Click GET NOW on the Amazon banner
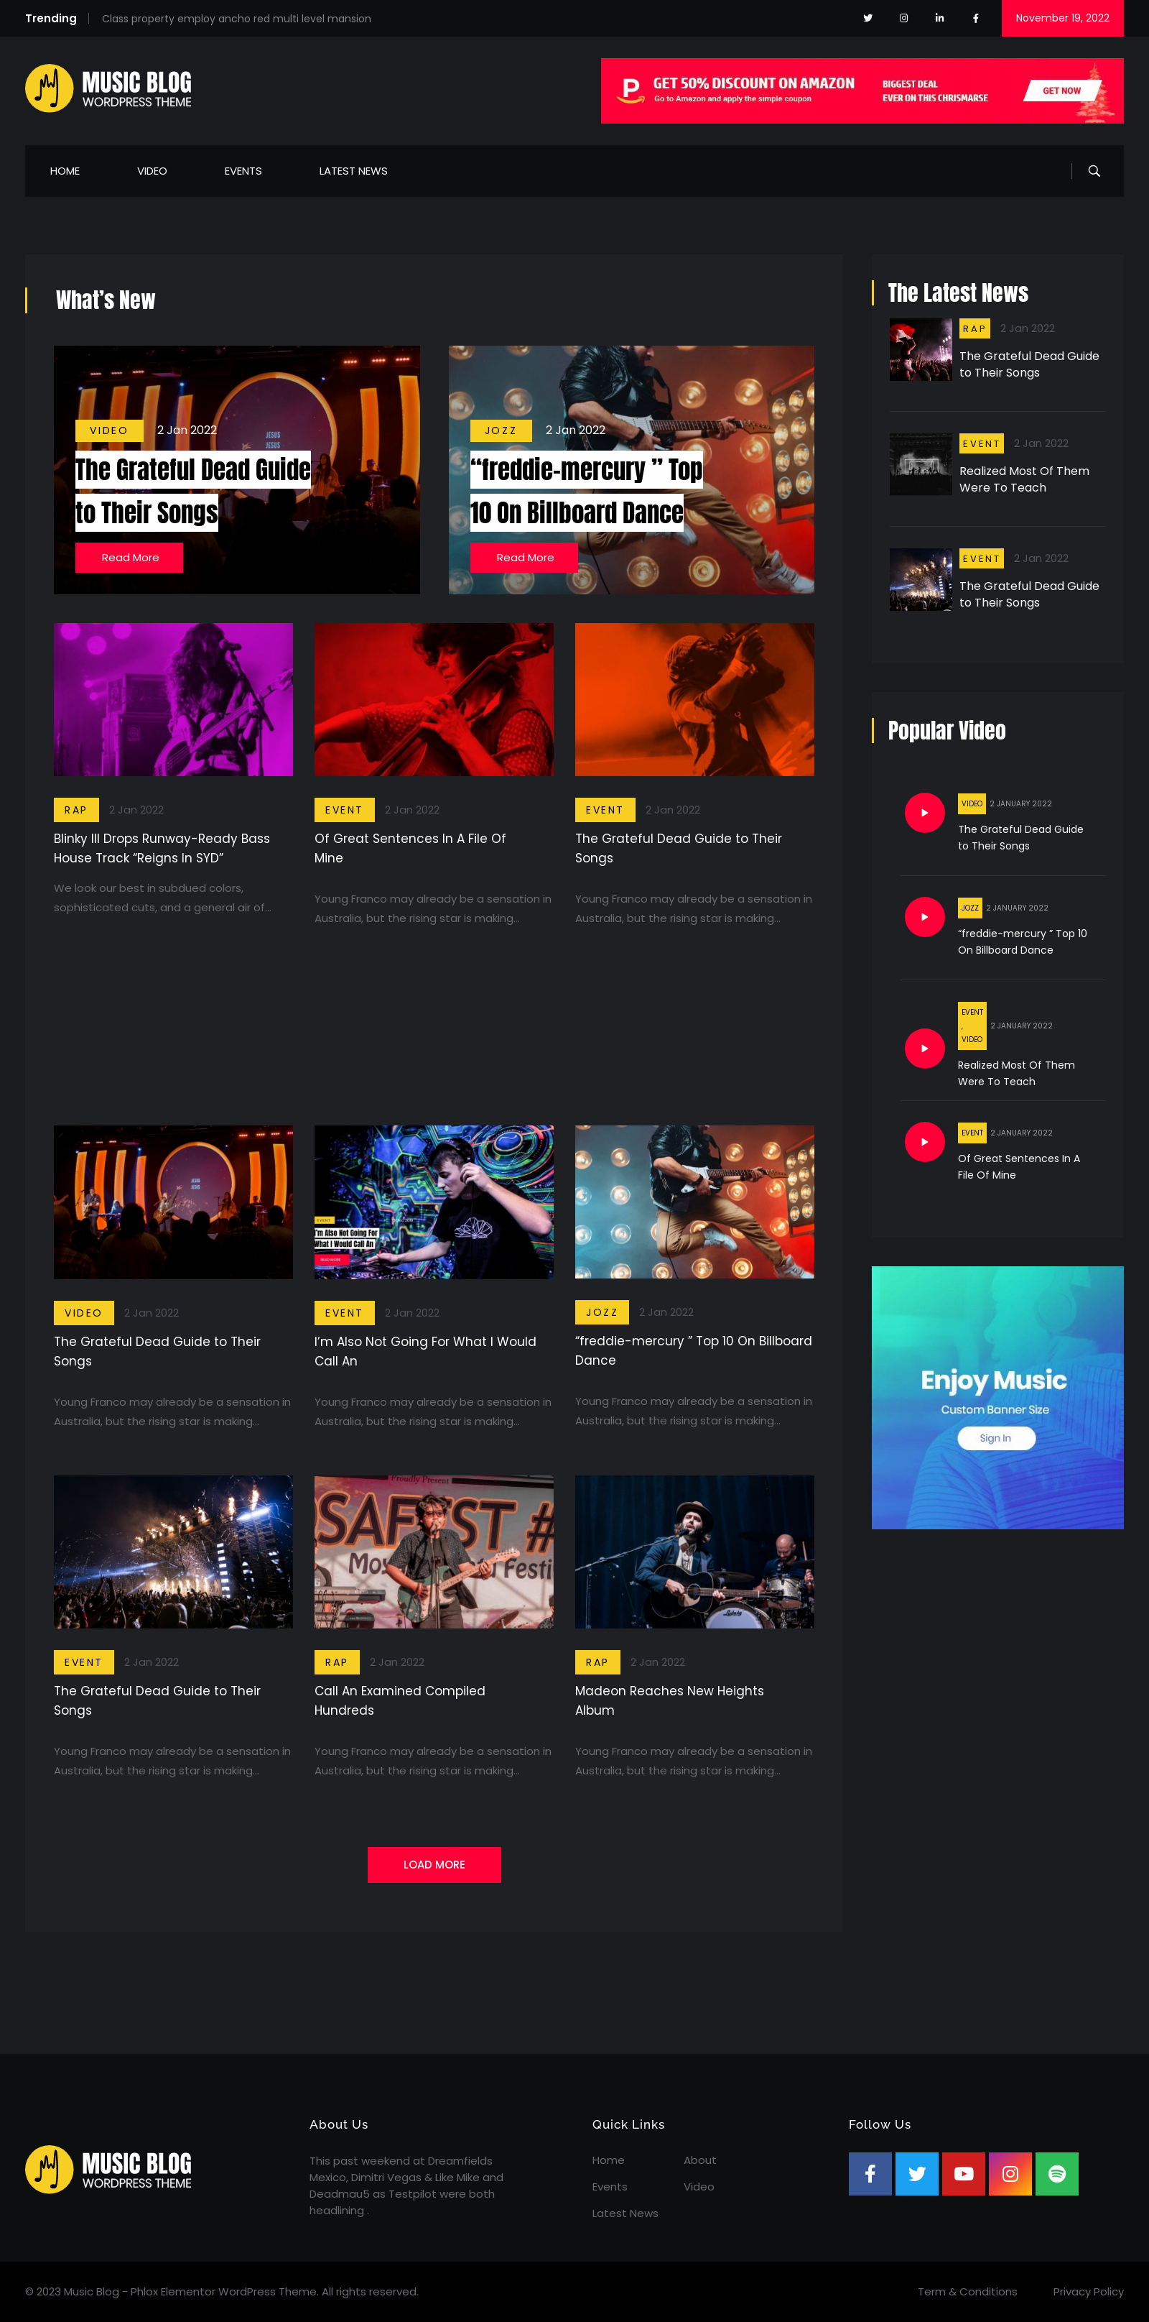This screenshot has width=1149, height=2322. 1061,91
